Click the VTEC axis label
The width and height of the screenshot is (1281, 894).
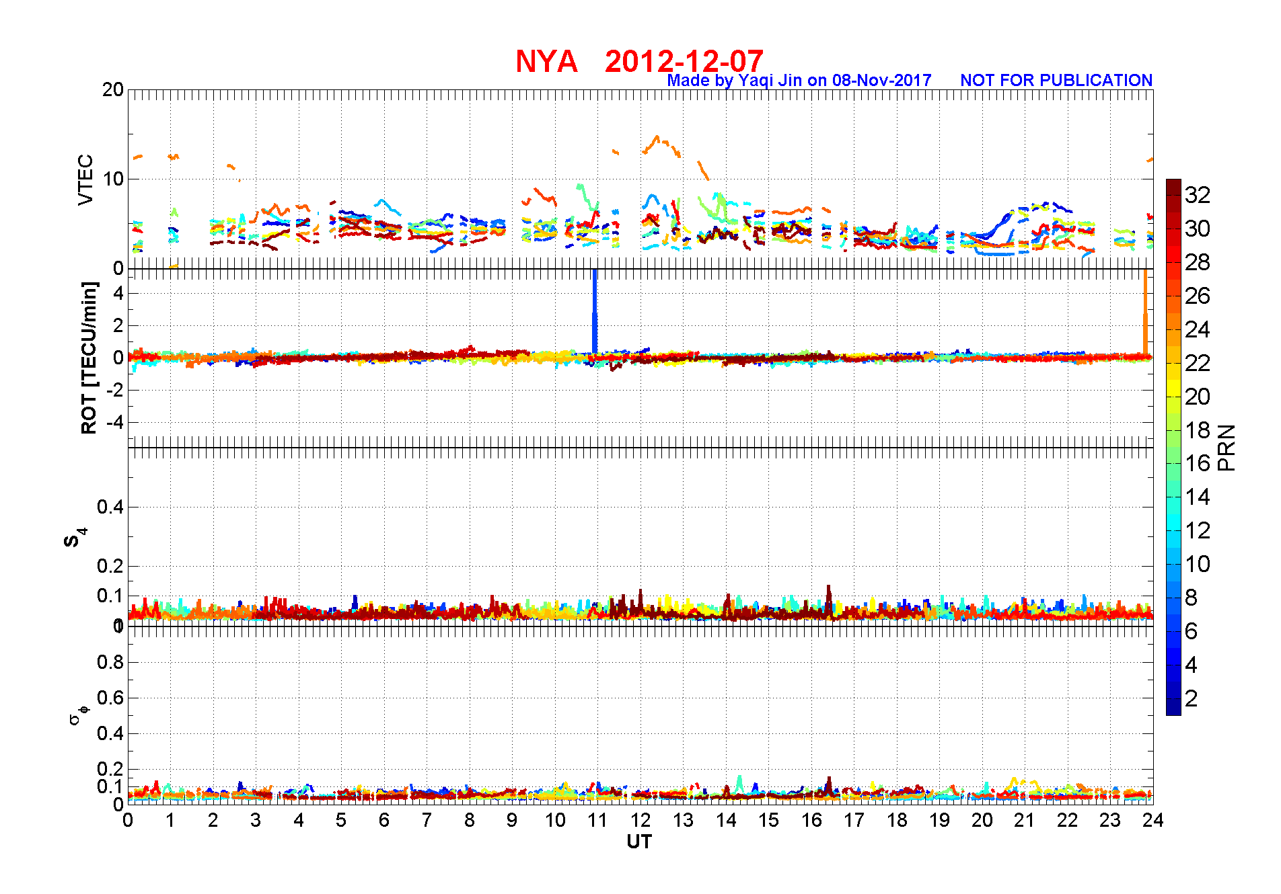click(85, 179)
